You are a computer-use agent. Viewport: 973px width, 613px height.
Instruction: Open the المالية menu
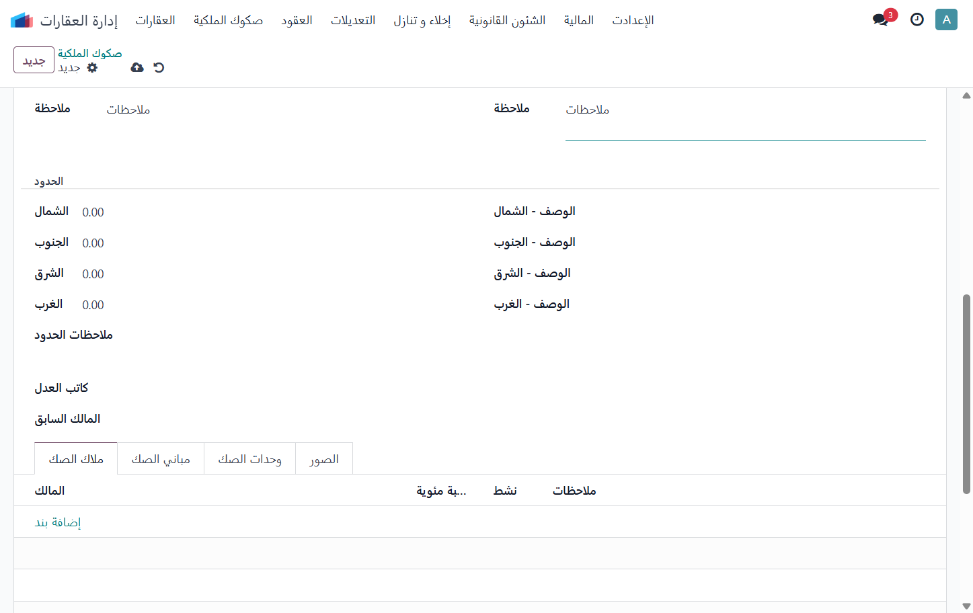(x=579, y=20)
